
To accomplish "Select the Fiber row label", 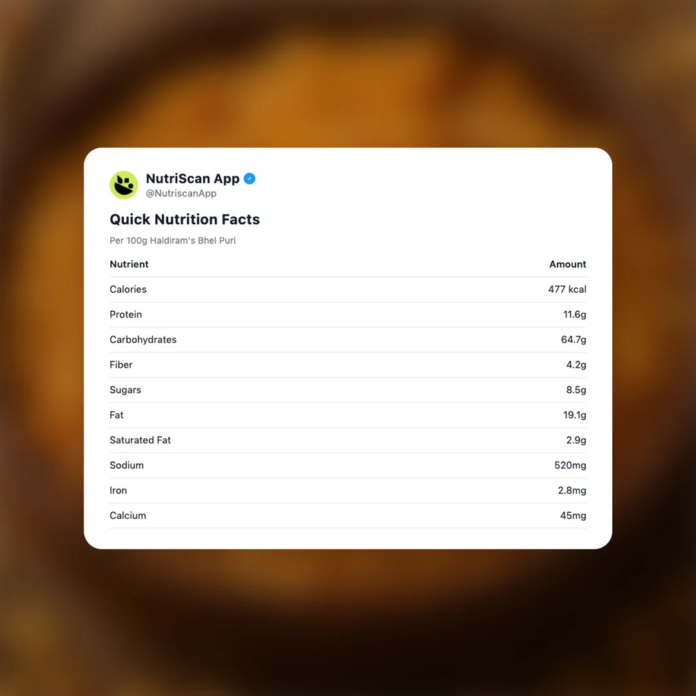I will click(121, 365).
